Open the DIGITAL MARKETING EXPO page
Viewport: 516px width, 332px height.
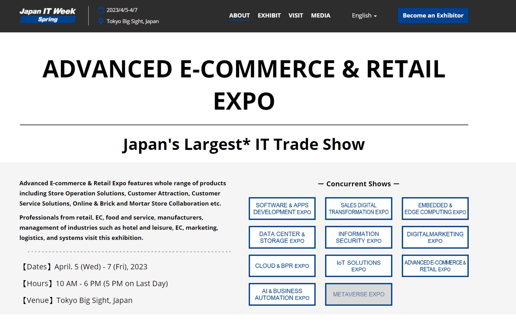pyautogui.click(x=435, y=237)
